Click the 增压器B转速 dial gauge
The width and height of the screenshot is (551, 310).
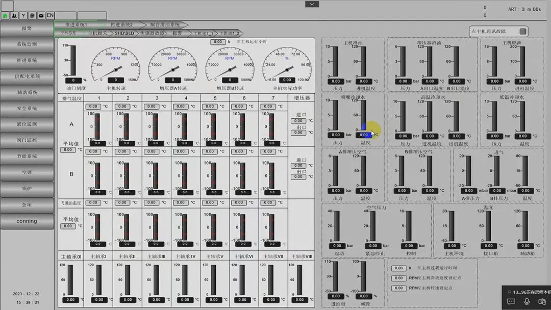pyautogui.click(x=230, y=65)
